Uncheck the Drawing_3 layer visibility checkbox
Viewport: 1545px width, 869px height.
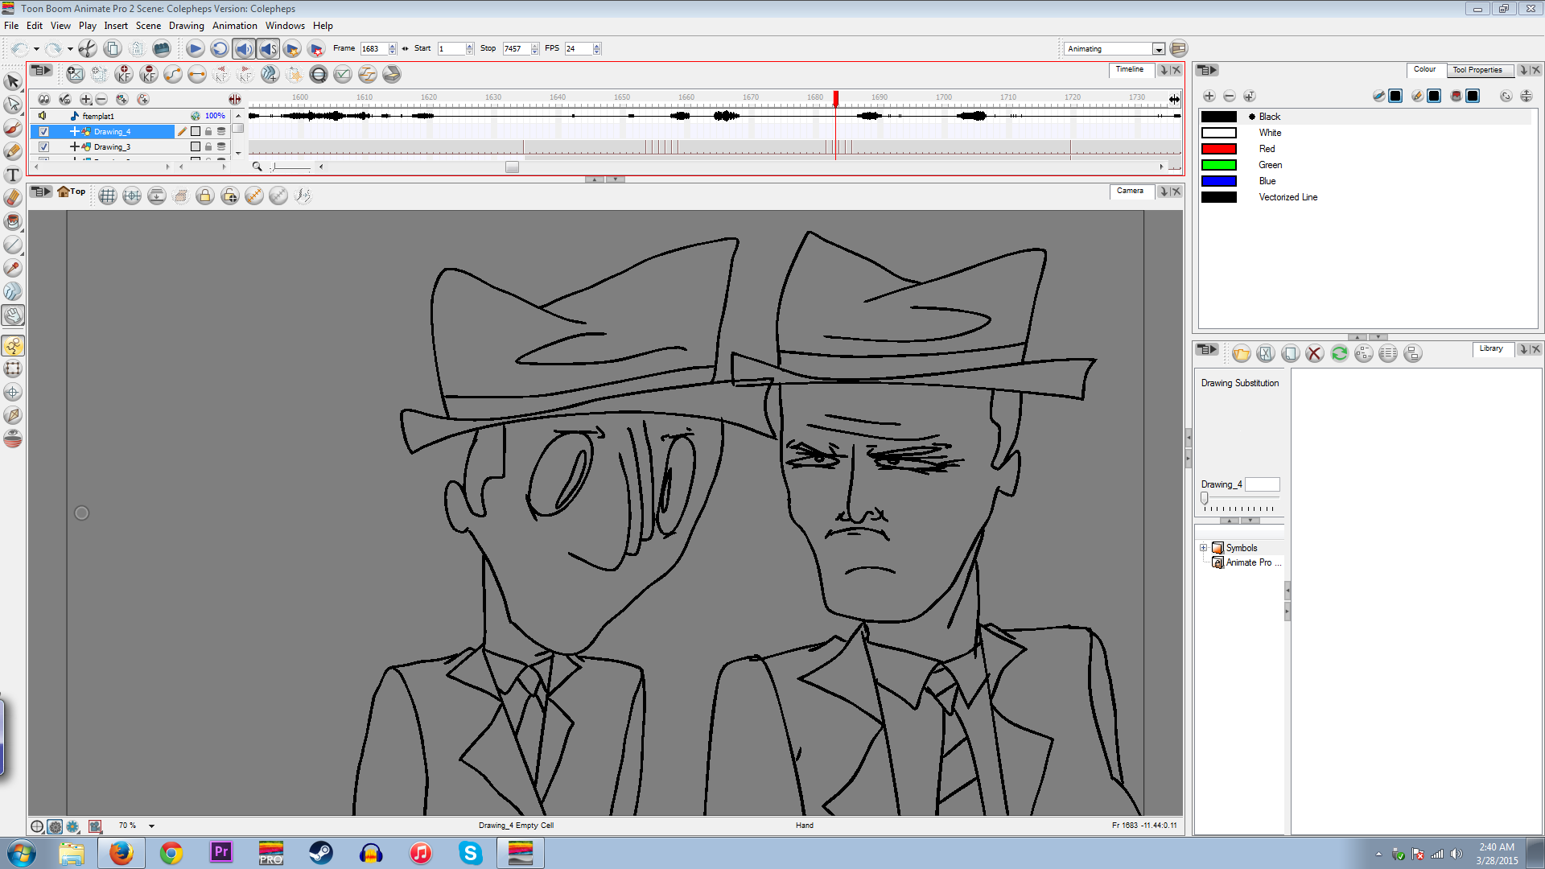pyautogui.click(x=44, y=146)
